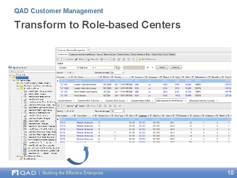Screen dimensions: 237x178
Task: Open the Customer search field dropdown
Action: pos(68,68)
